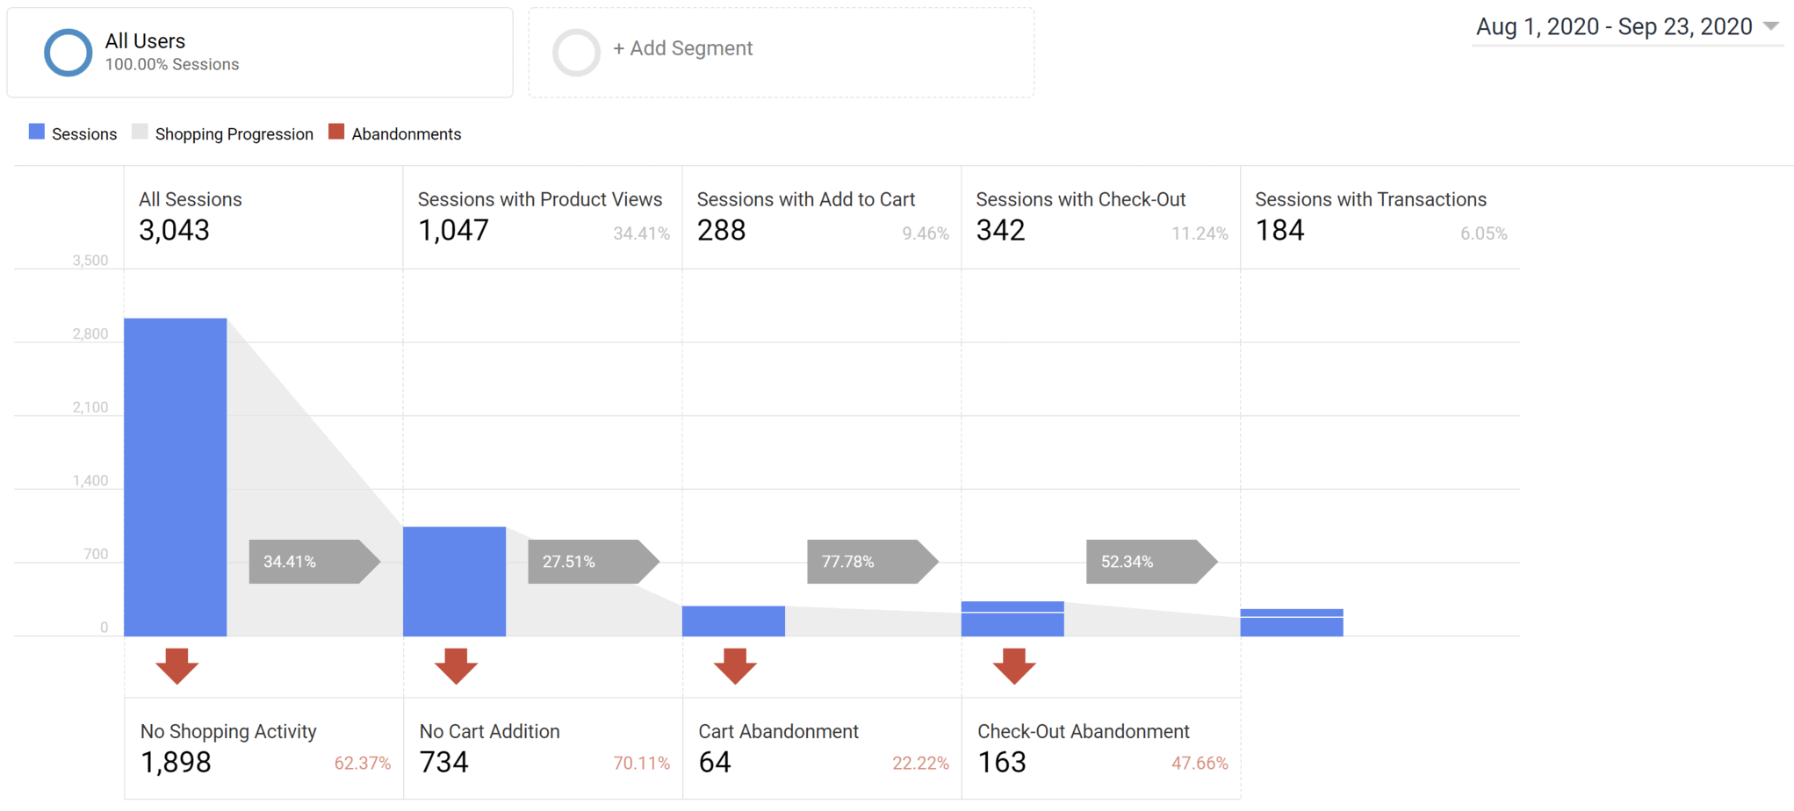
Task: Click the Sessions with Check-Out heading
Action: pyautogui.click(x=1081, y=199)
